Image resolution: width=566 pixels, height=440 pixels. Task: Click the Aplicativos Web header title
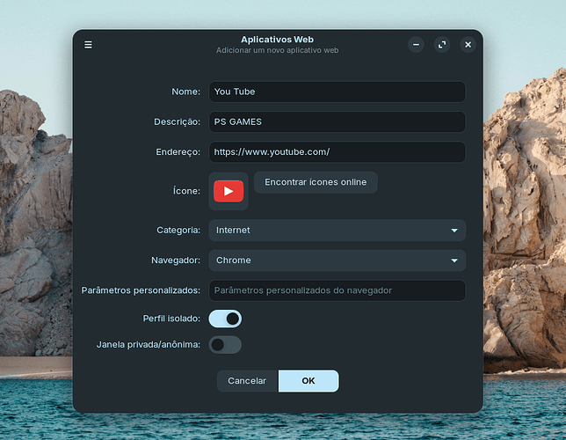(277, 40)
